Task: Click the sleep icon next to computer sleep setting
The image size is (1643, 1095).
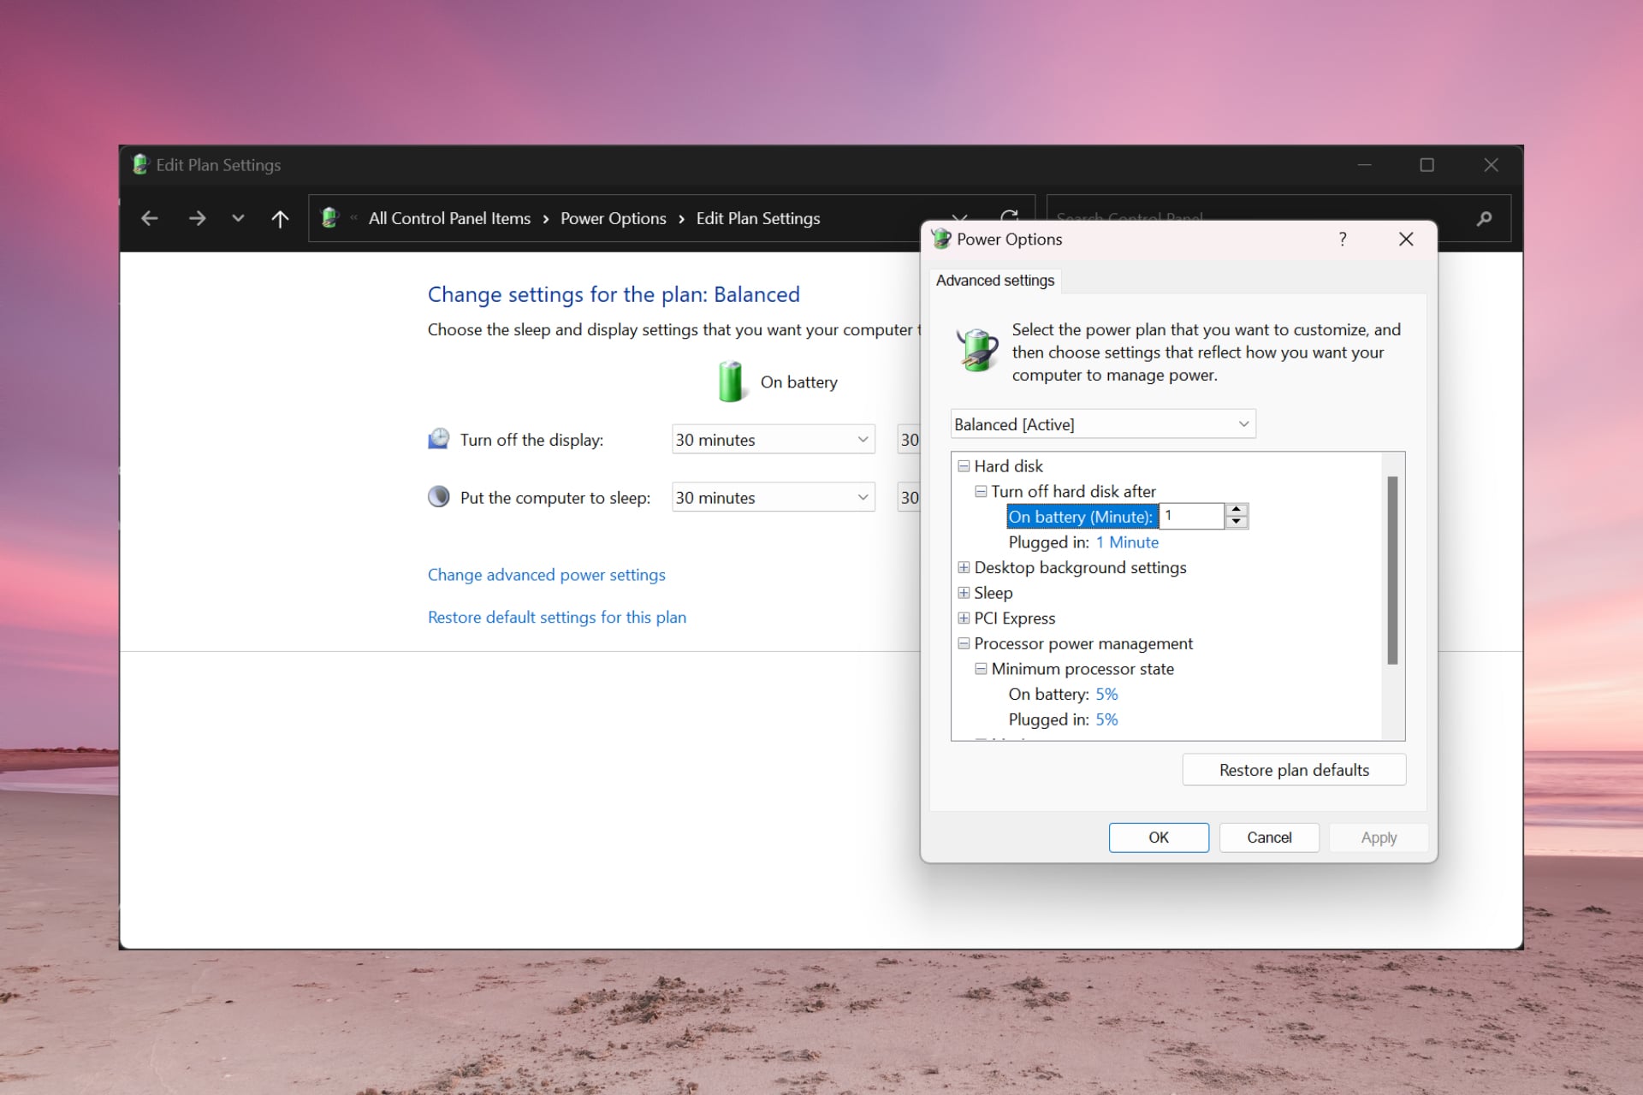Action: pos(438,496)
